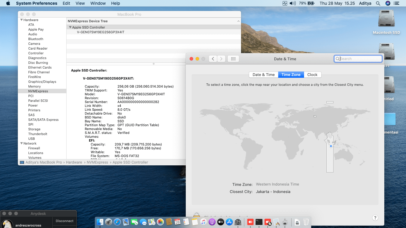
Task: Open Apple TV from the Dock
Action: pyautogui.click(x=221, y=222)
